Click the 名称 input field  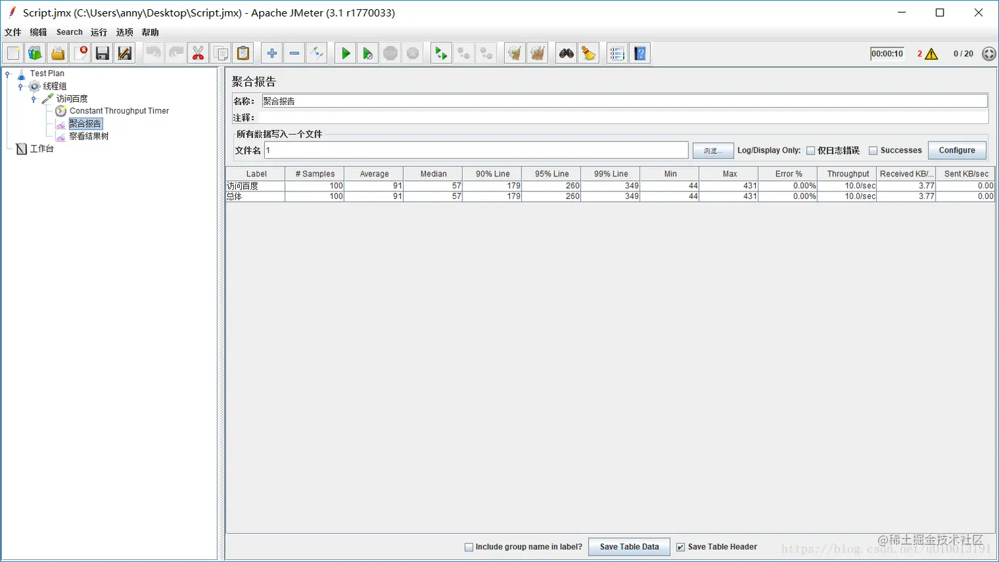pyautogui.click(x=624, y=101)
